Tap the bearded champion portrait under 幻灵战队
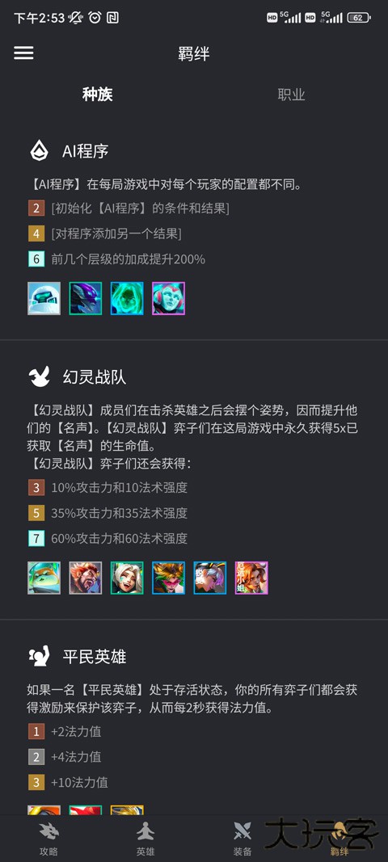388x862 pixels. click(x=86, y=578)
